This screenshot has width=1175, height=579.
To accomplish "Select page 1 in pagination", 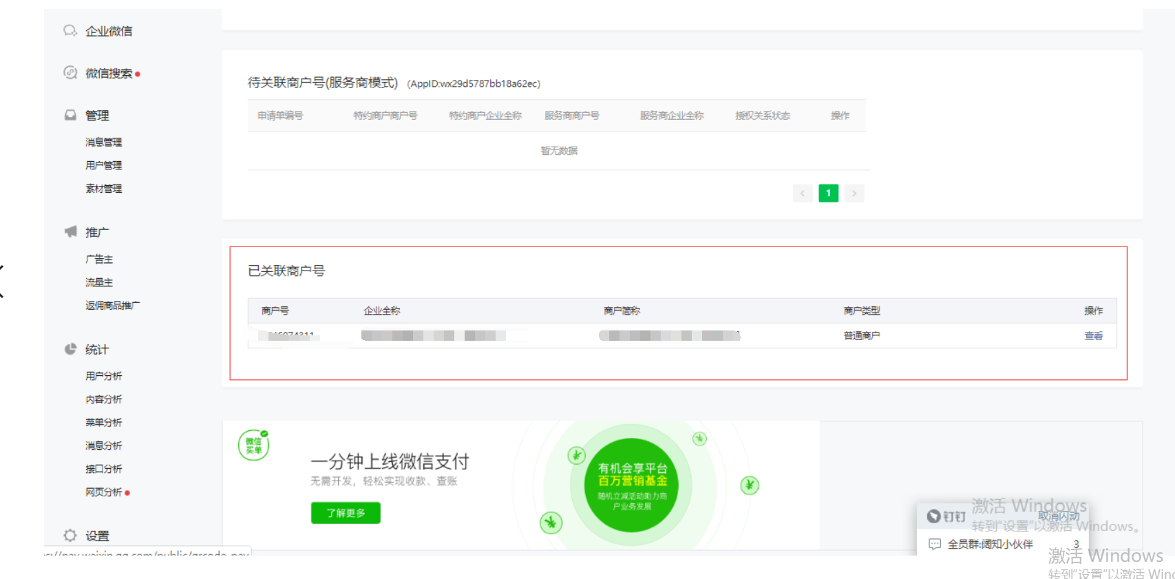I will tap(828, 193).
